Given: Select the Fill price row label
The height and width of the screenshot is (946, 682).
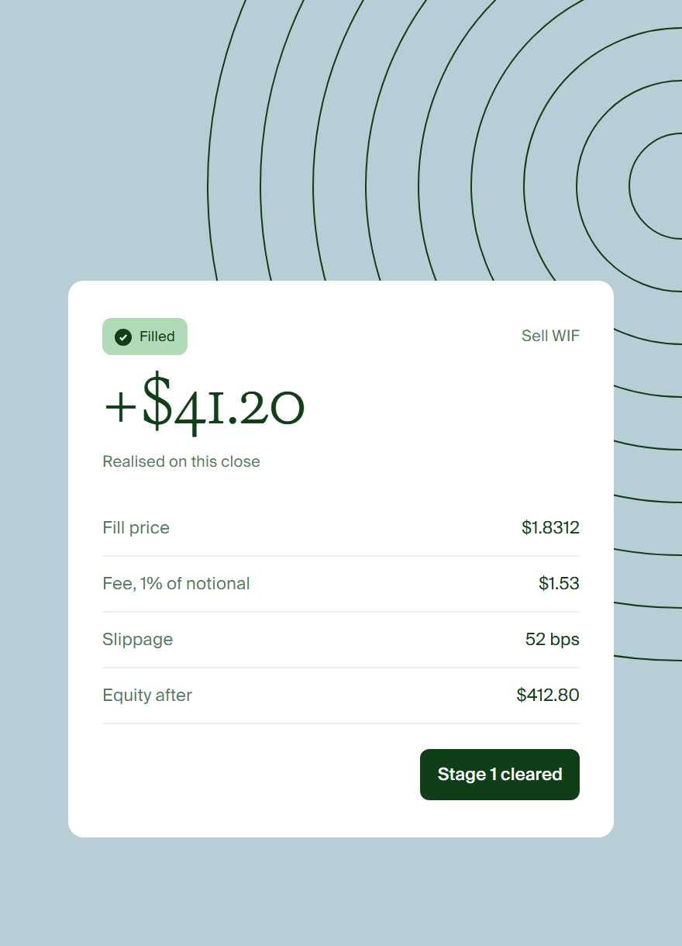Looking at the screenshot, I should pos(136,528).
